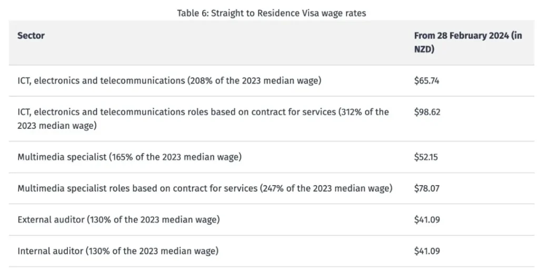The width and height of the screenshot is (539, 274).
Task: Click the $78.07 wage rate value
Action: pos(427,188)
